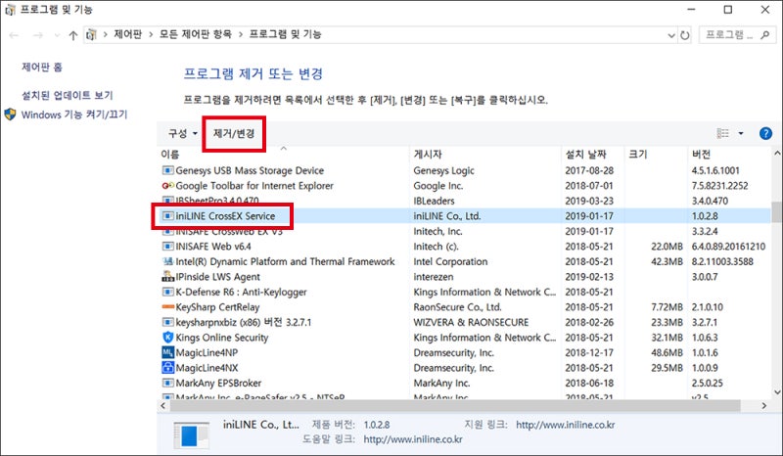Sort by the 설치 날짜 column header
The image size is (783, 456).
[x=593, y=154]
